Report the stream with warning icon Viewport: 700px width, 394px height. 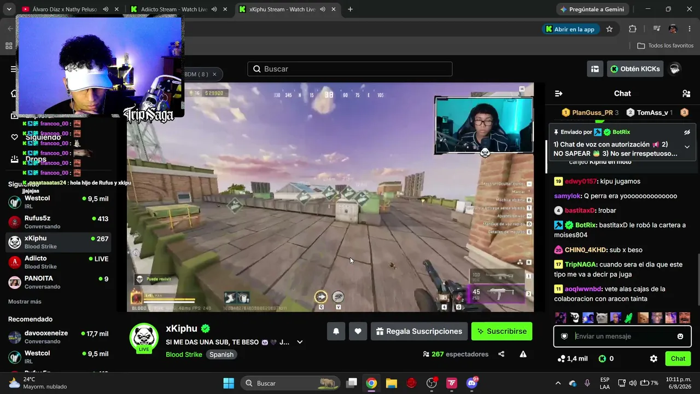pos(523,354)
